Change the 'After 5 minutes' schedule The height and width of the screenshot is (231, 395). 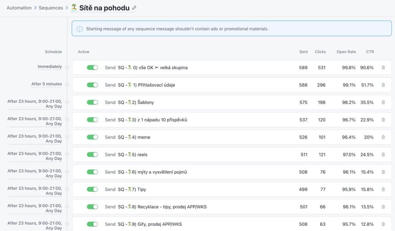pos(46,84)
